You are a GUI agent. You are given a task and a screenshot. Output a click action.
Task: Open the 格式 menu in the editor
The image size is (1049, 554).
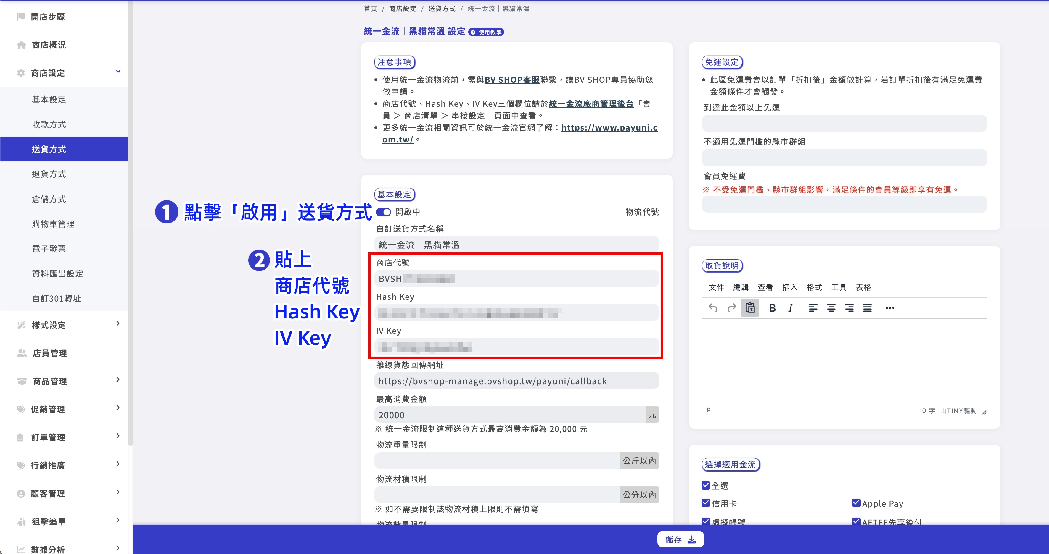tap(814, 287)
